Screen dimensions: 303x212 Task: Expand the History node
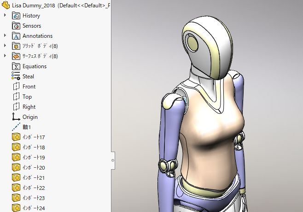tap(5, 15)
